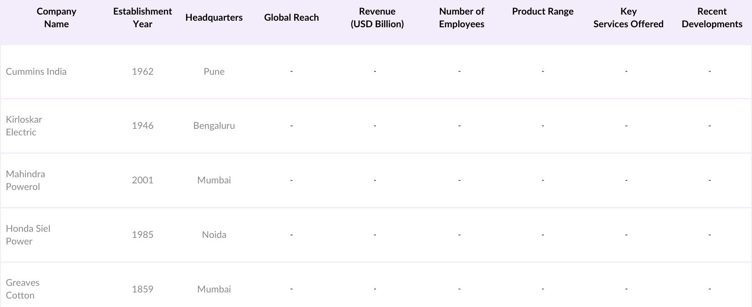Select the Product Range column header
The image size is (752, 307).
point(543,11)
